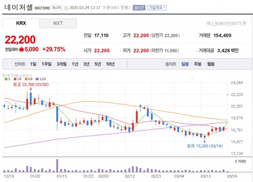Click the 하한가 11,980 text
The height and width of the screenshot is (182, 253).
click(x=165, y=51)
